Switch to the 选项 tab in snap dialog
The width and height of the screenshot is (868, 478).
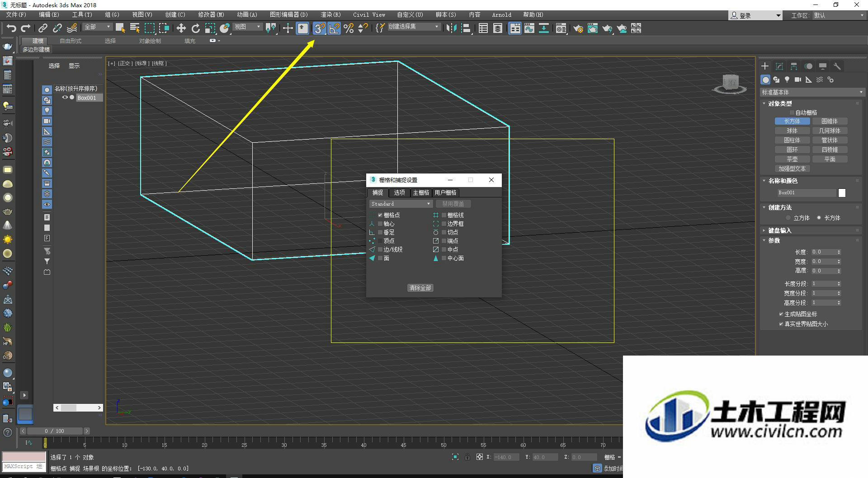tap(399, 192)
